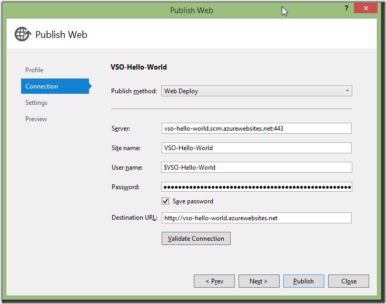Screen dimensions: 386x304
Task: Click the Destination URL label
Action: [134, 218]
